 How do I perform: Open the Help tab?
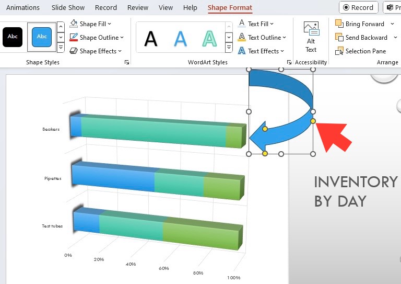(190, 8)
